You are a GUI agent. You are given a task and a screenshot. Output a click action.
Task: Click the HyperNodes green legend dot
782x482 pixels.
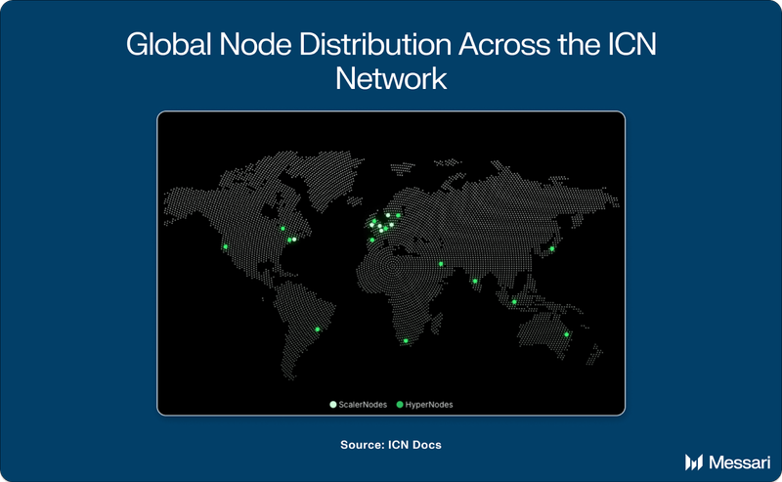[400, 405]
